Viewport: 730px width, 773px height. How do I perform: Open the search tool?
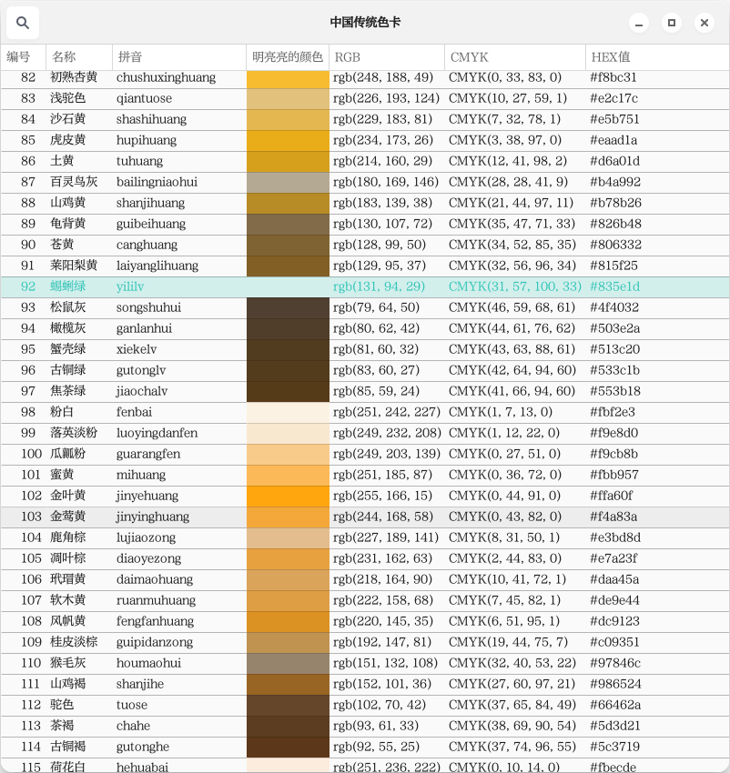click(23, 23)
